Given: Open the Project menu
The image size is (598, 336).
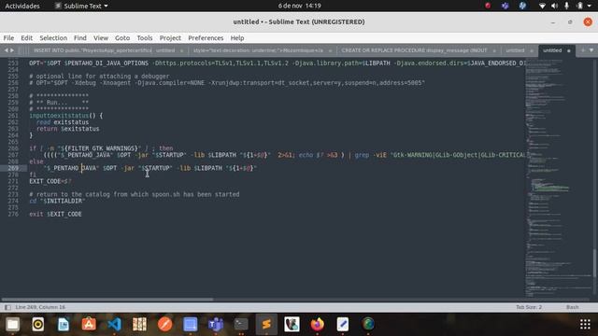Looking at the screenshot, I should point(170,37).
